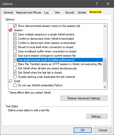This screenshot has width=114, height=135.
Task: Uncheck Use single-process mode for better performance
Action: pyautogui.click(x=15, y=60)
